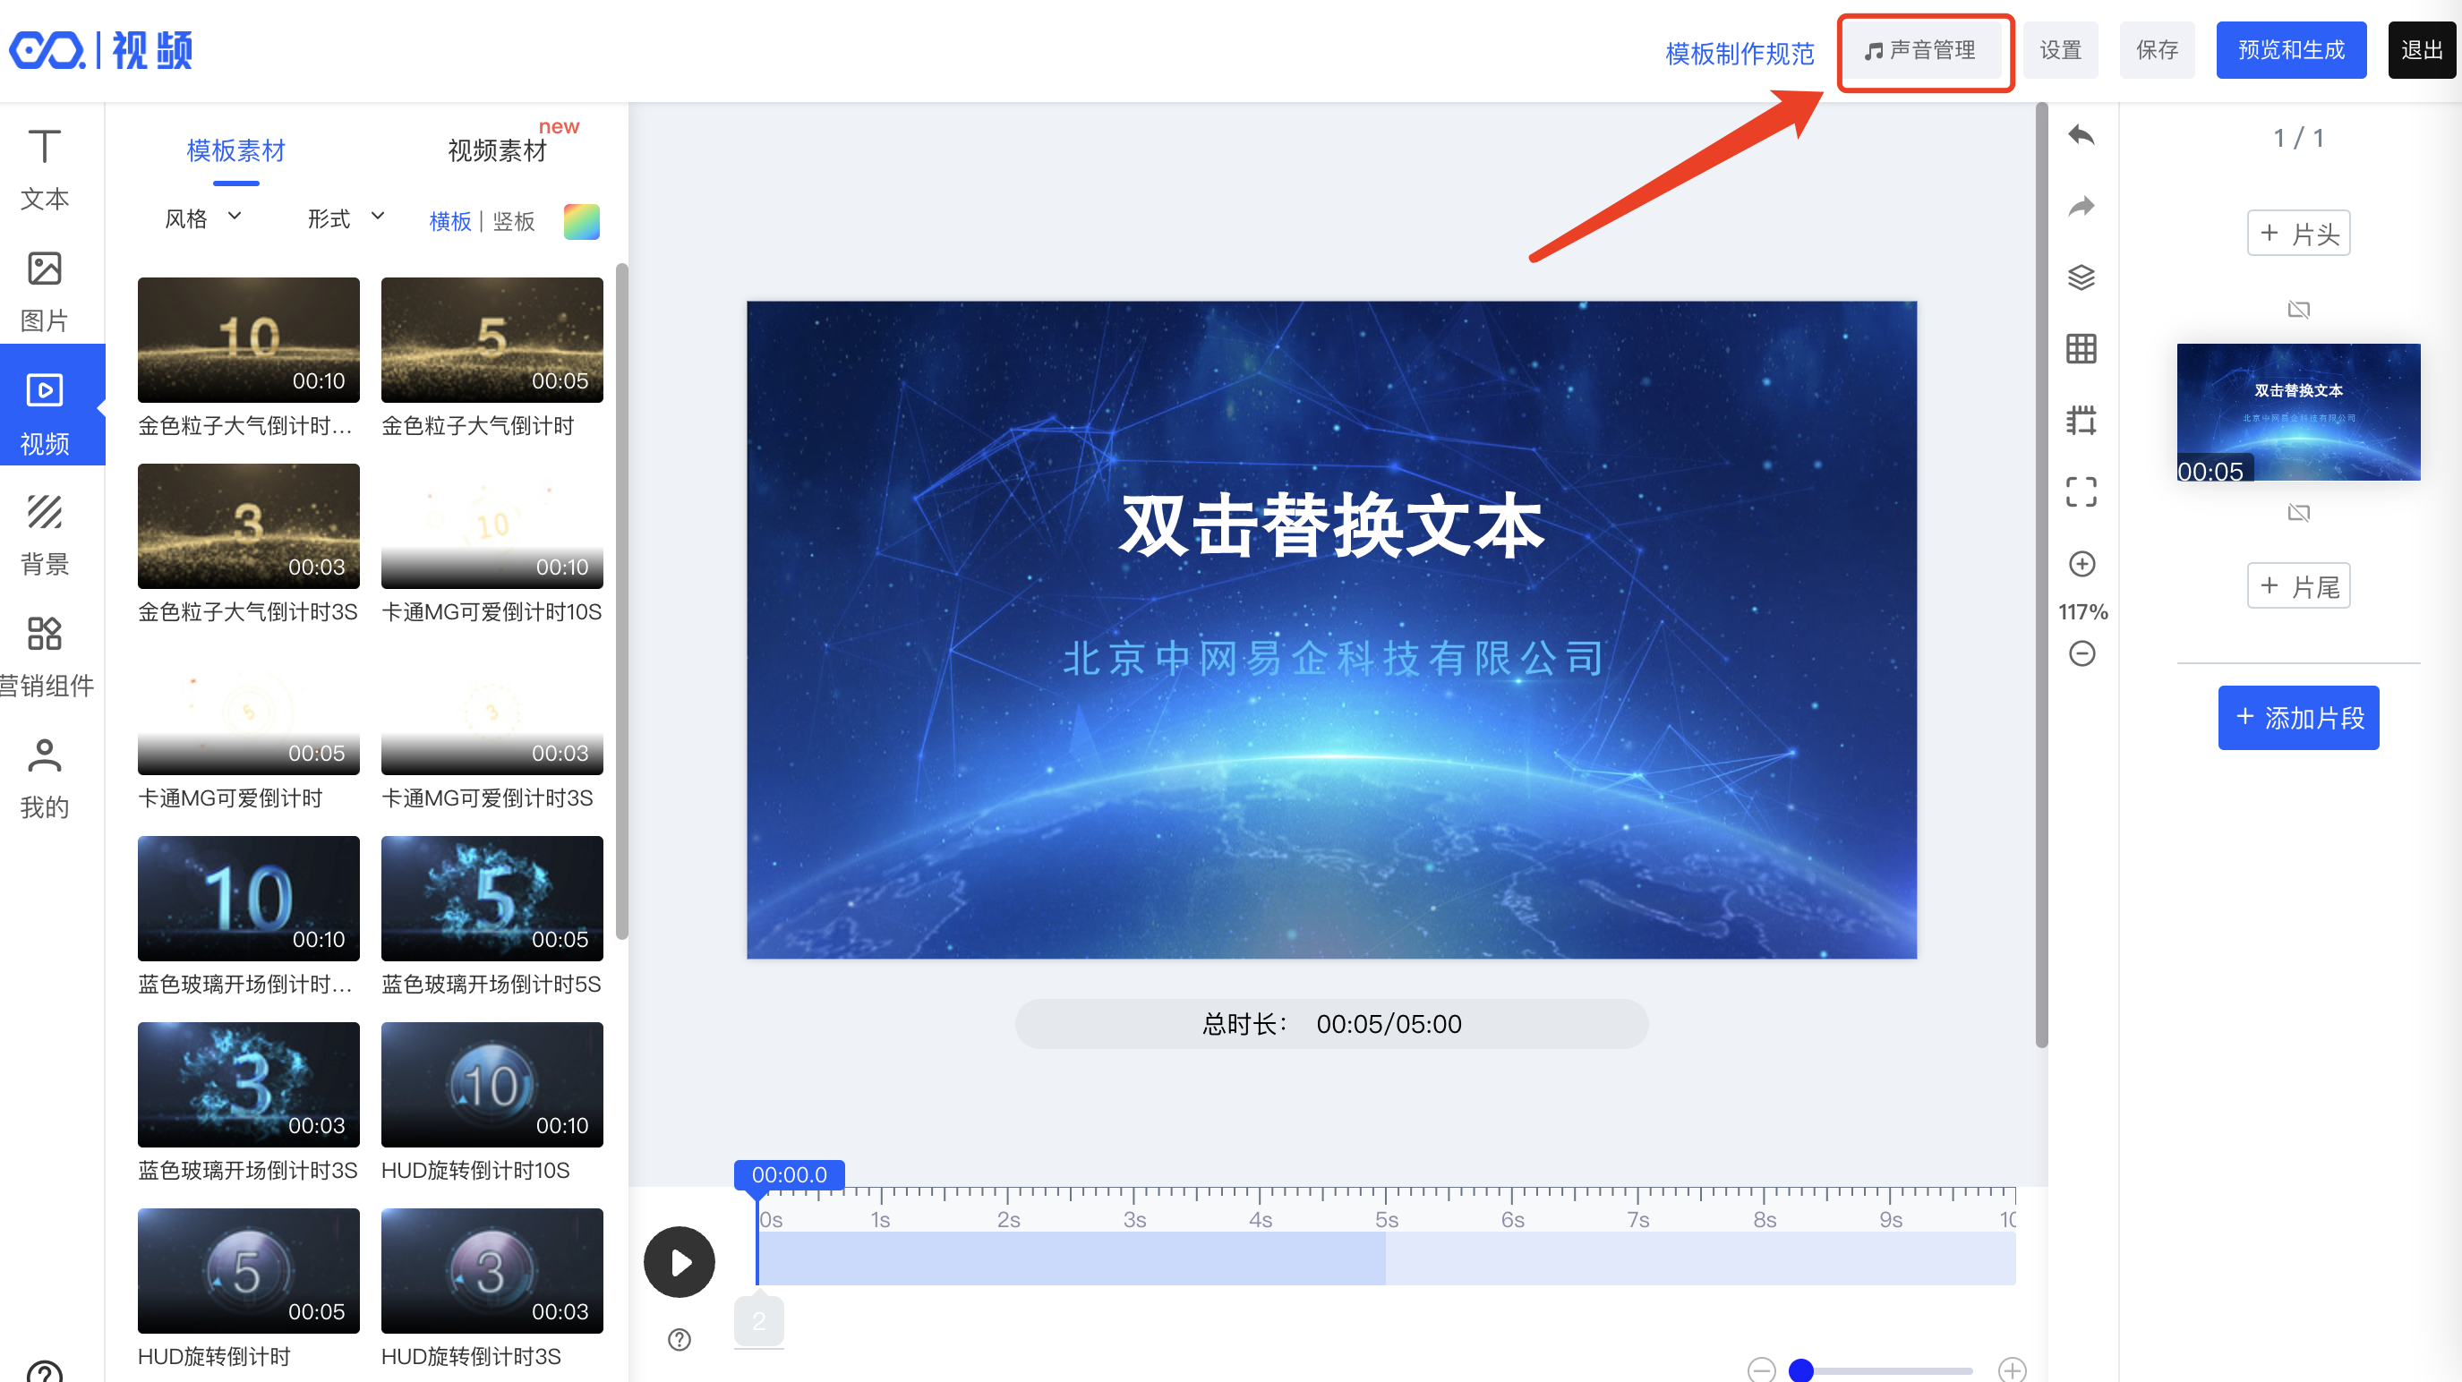Image resolution: width=2462 pixels, height=1382 pixels.
Task: Click 北京中网易企科技有限公司 subtitle on canvas
Action: click(1332, 659)
